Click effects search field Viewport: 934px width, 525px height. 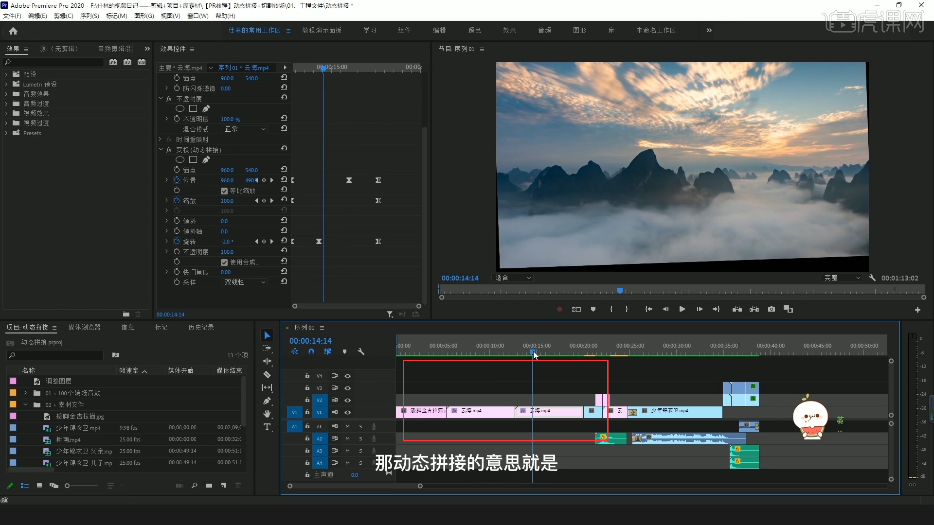(54, 62)
